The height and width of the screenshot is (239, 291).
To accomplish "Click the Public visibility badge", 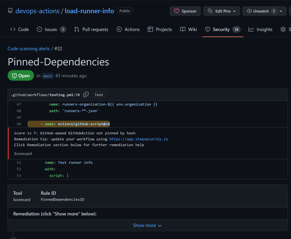I will click(125, 11).
